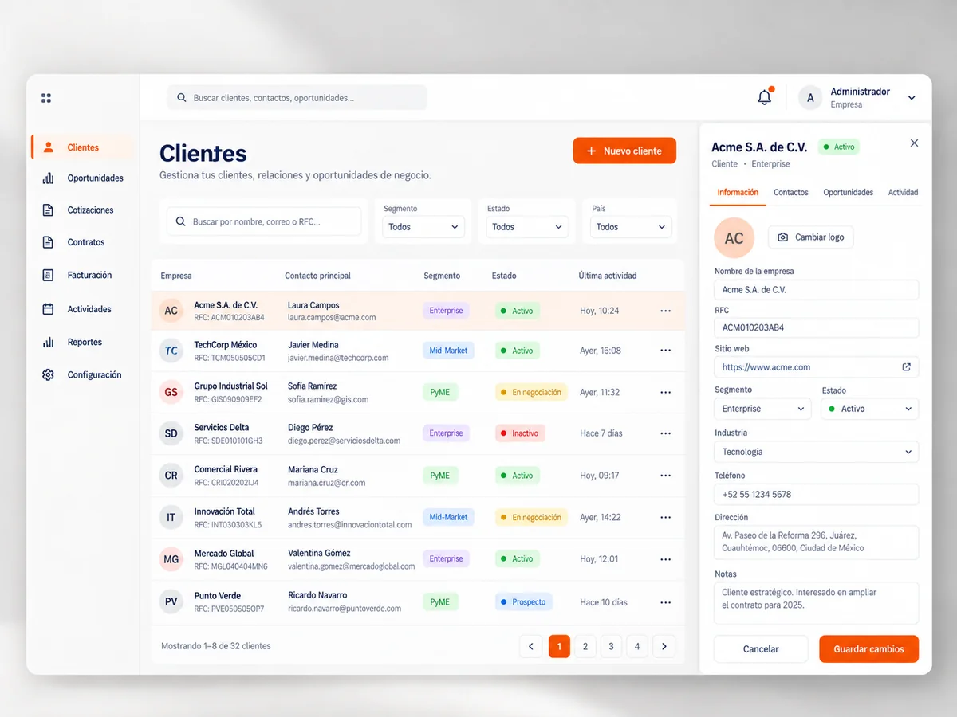Image resolution: width=957 pixels, height=717 pixels.
Task: Open Configuración in the sidebar
Action: [x=84, y=375]
